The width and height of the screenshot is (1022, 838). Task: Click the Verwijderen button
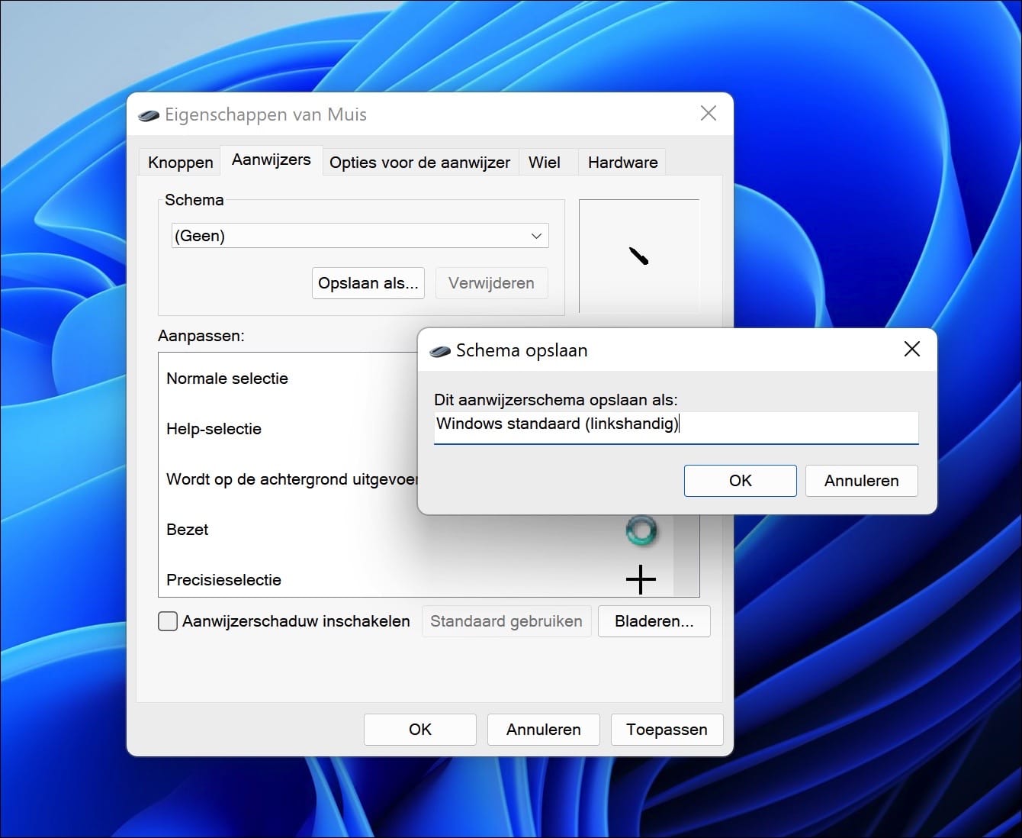point(491,283)
